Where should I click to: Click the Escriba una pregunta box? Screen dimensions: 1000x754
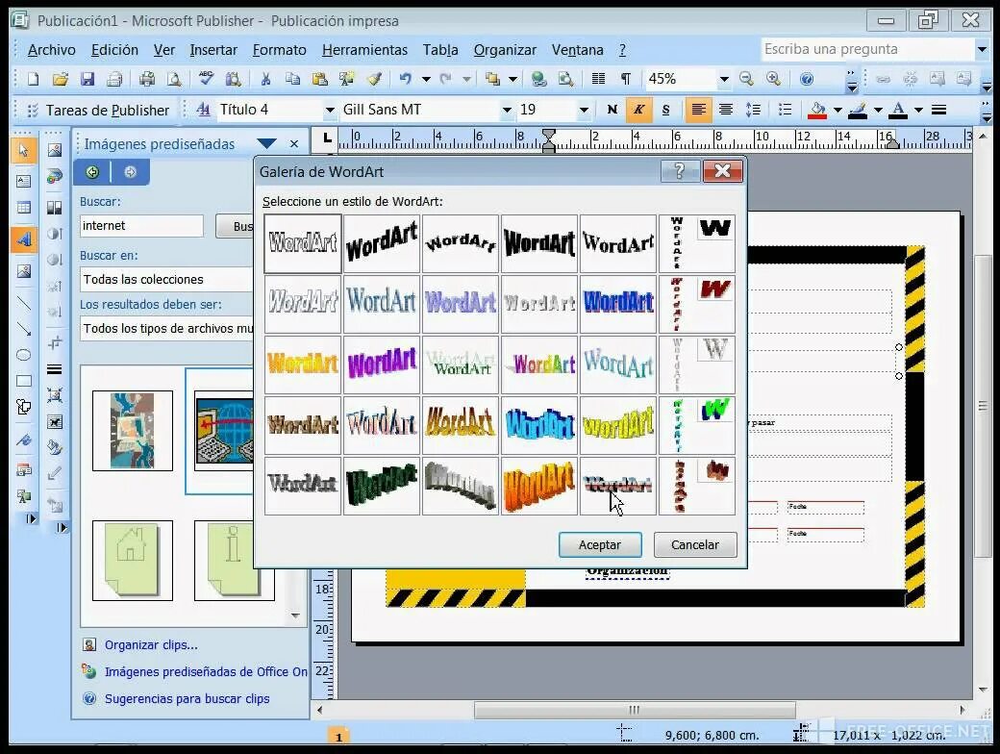867,49
